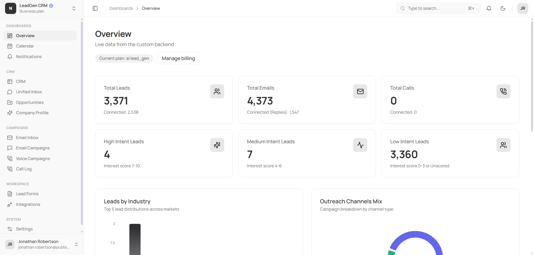Viewport: 534px width, 255px height.
Task: Open Lead Forms
Action: pyautogui.click(x=40, y=194)
